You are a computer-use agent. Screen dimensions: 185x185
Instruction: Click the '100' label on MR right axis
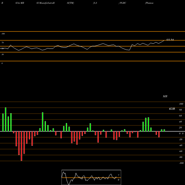tap(181, 104)
